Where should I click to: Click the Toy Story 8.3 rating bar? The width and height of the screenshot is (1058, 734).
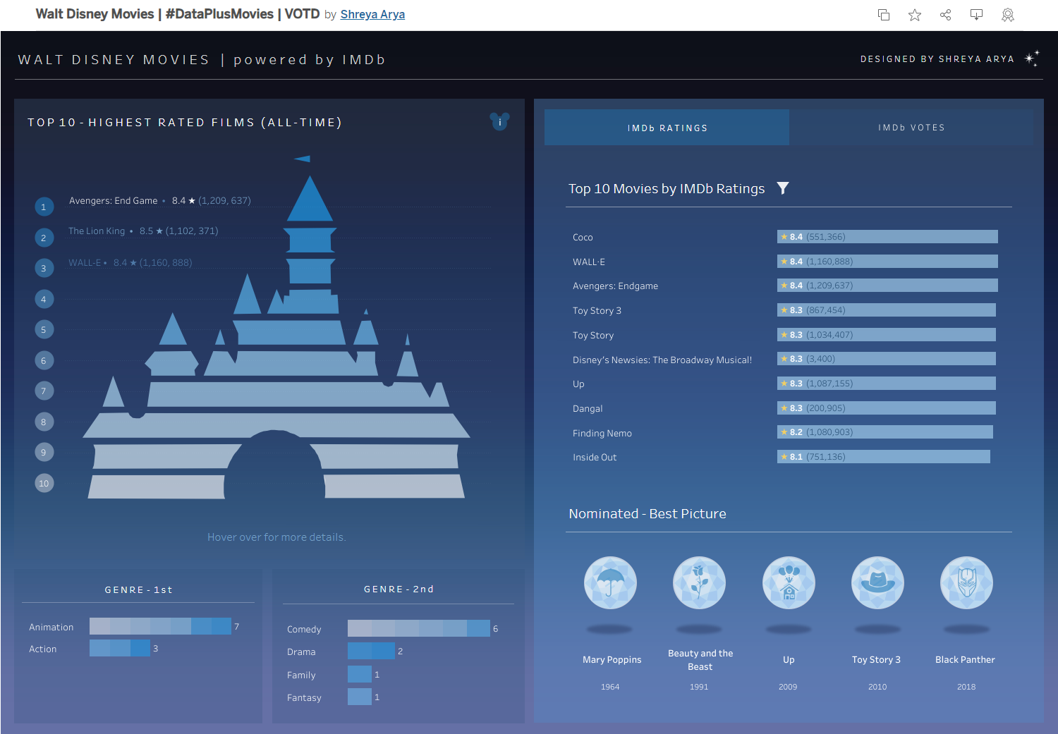pyautogui.click(x=887, y=335)
